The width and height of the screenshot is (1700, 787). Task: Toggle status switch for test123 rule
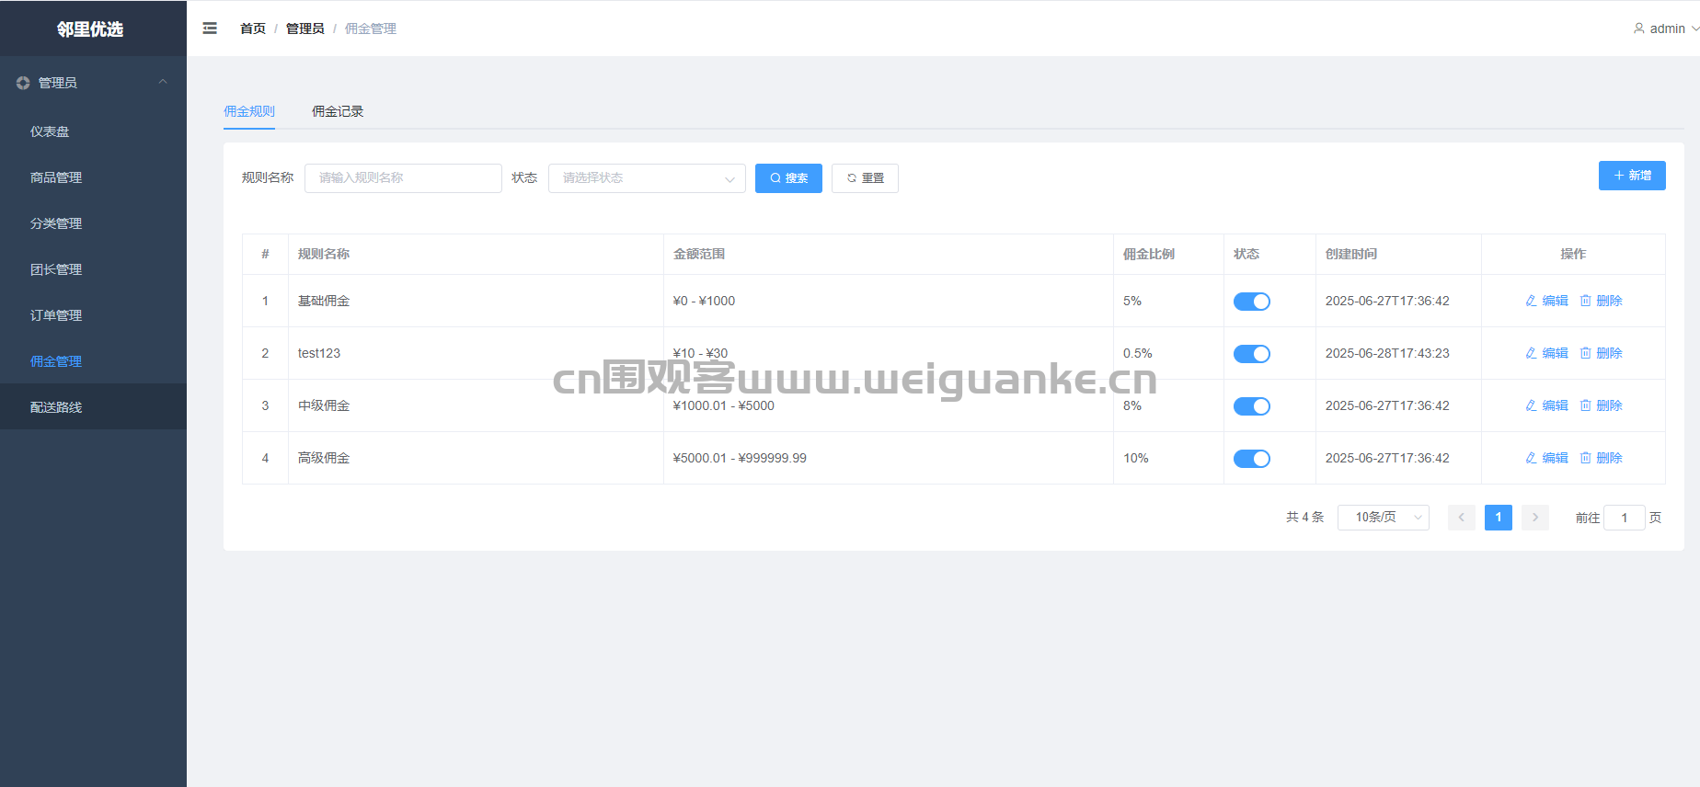pyautogui.click(x=1251, y=354)
